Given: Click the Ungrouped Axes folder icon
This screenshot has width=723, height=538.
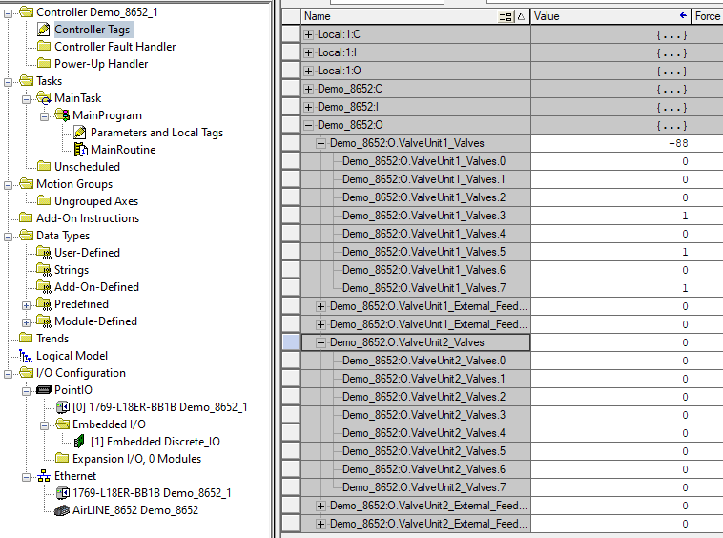Looking at the screenshot, I should 44,200.
